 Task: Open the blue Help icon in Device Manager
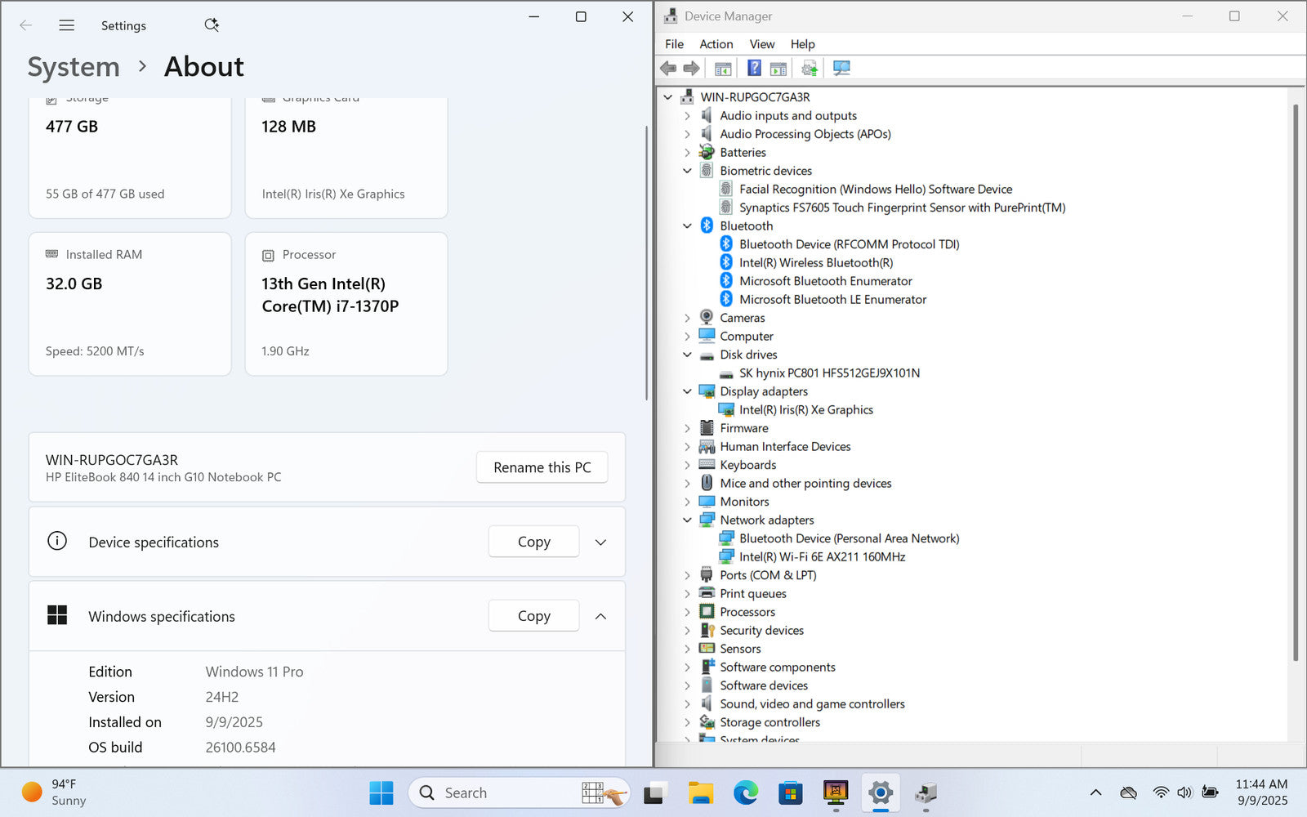coord(754,68)
